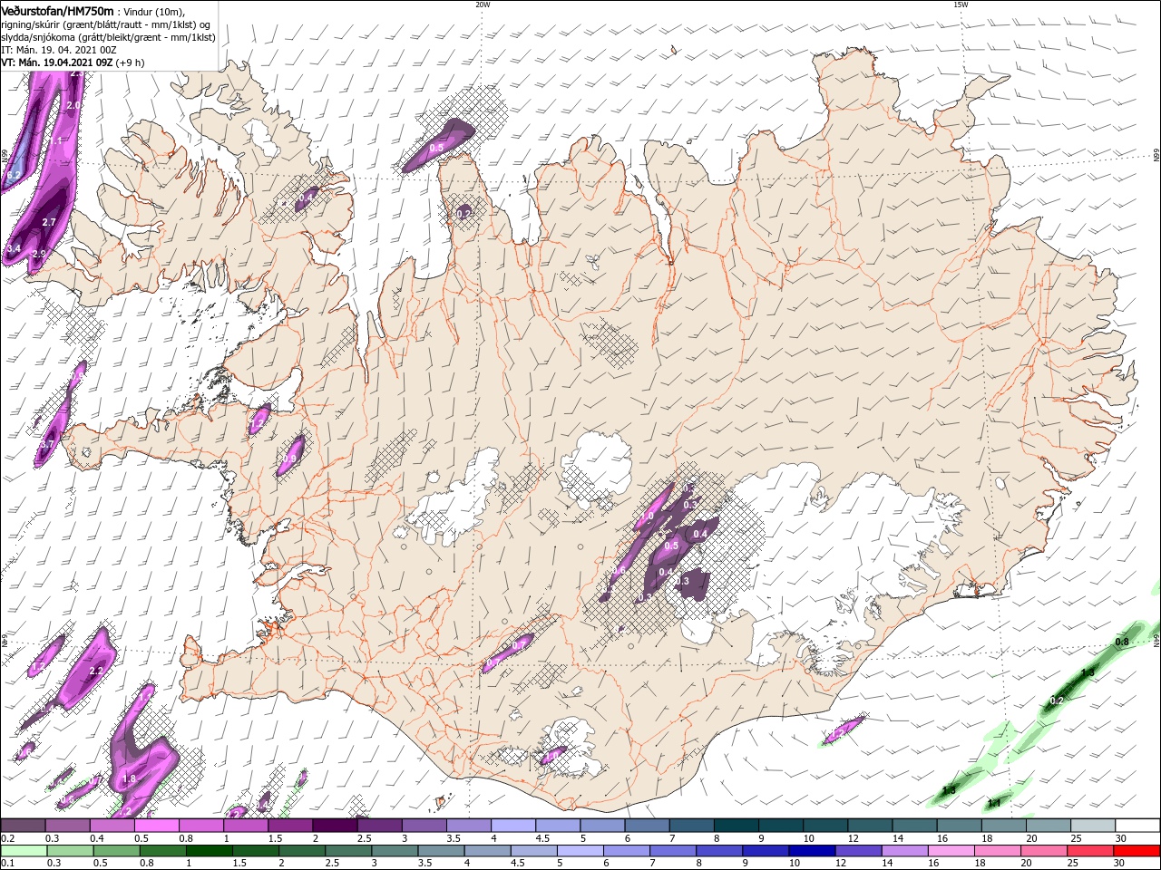Select the darkest purple 2 swatch in top legend row
The image size is (1161, 870).
pos(335,826)
